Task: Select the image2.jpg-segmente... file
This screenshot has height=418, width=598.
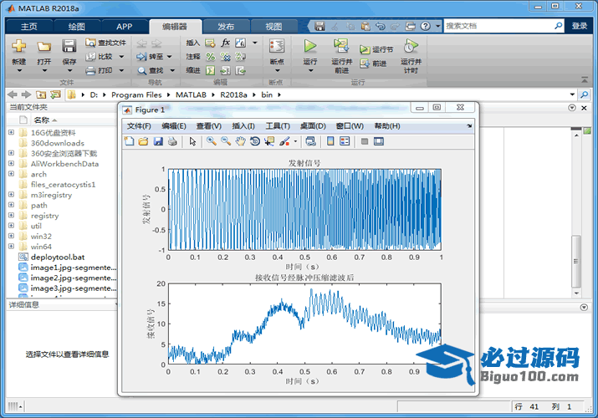Action: pyautogui.click(x=68, y=278)
